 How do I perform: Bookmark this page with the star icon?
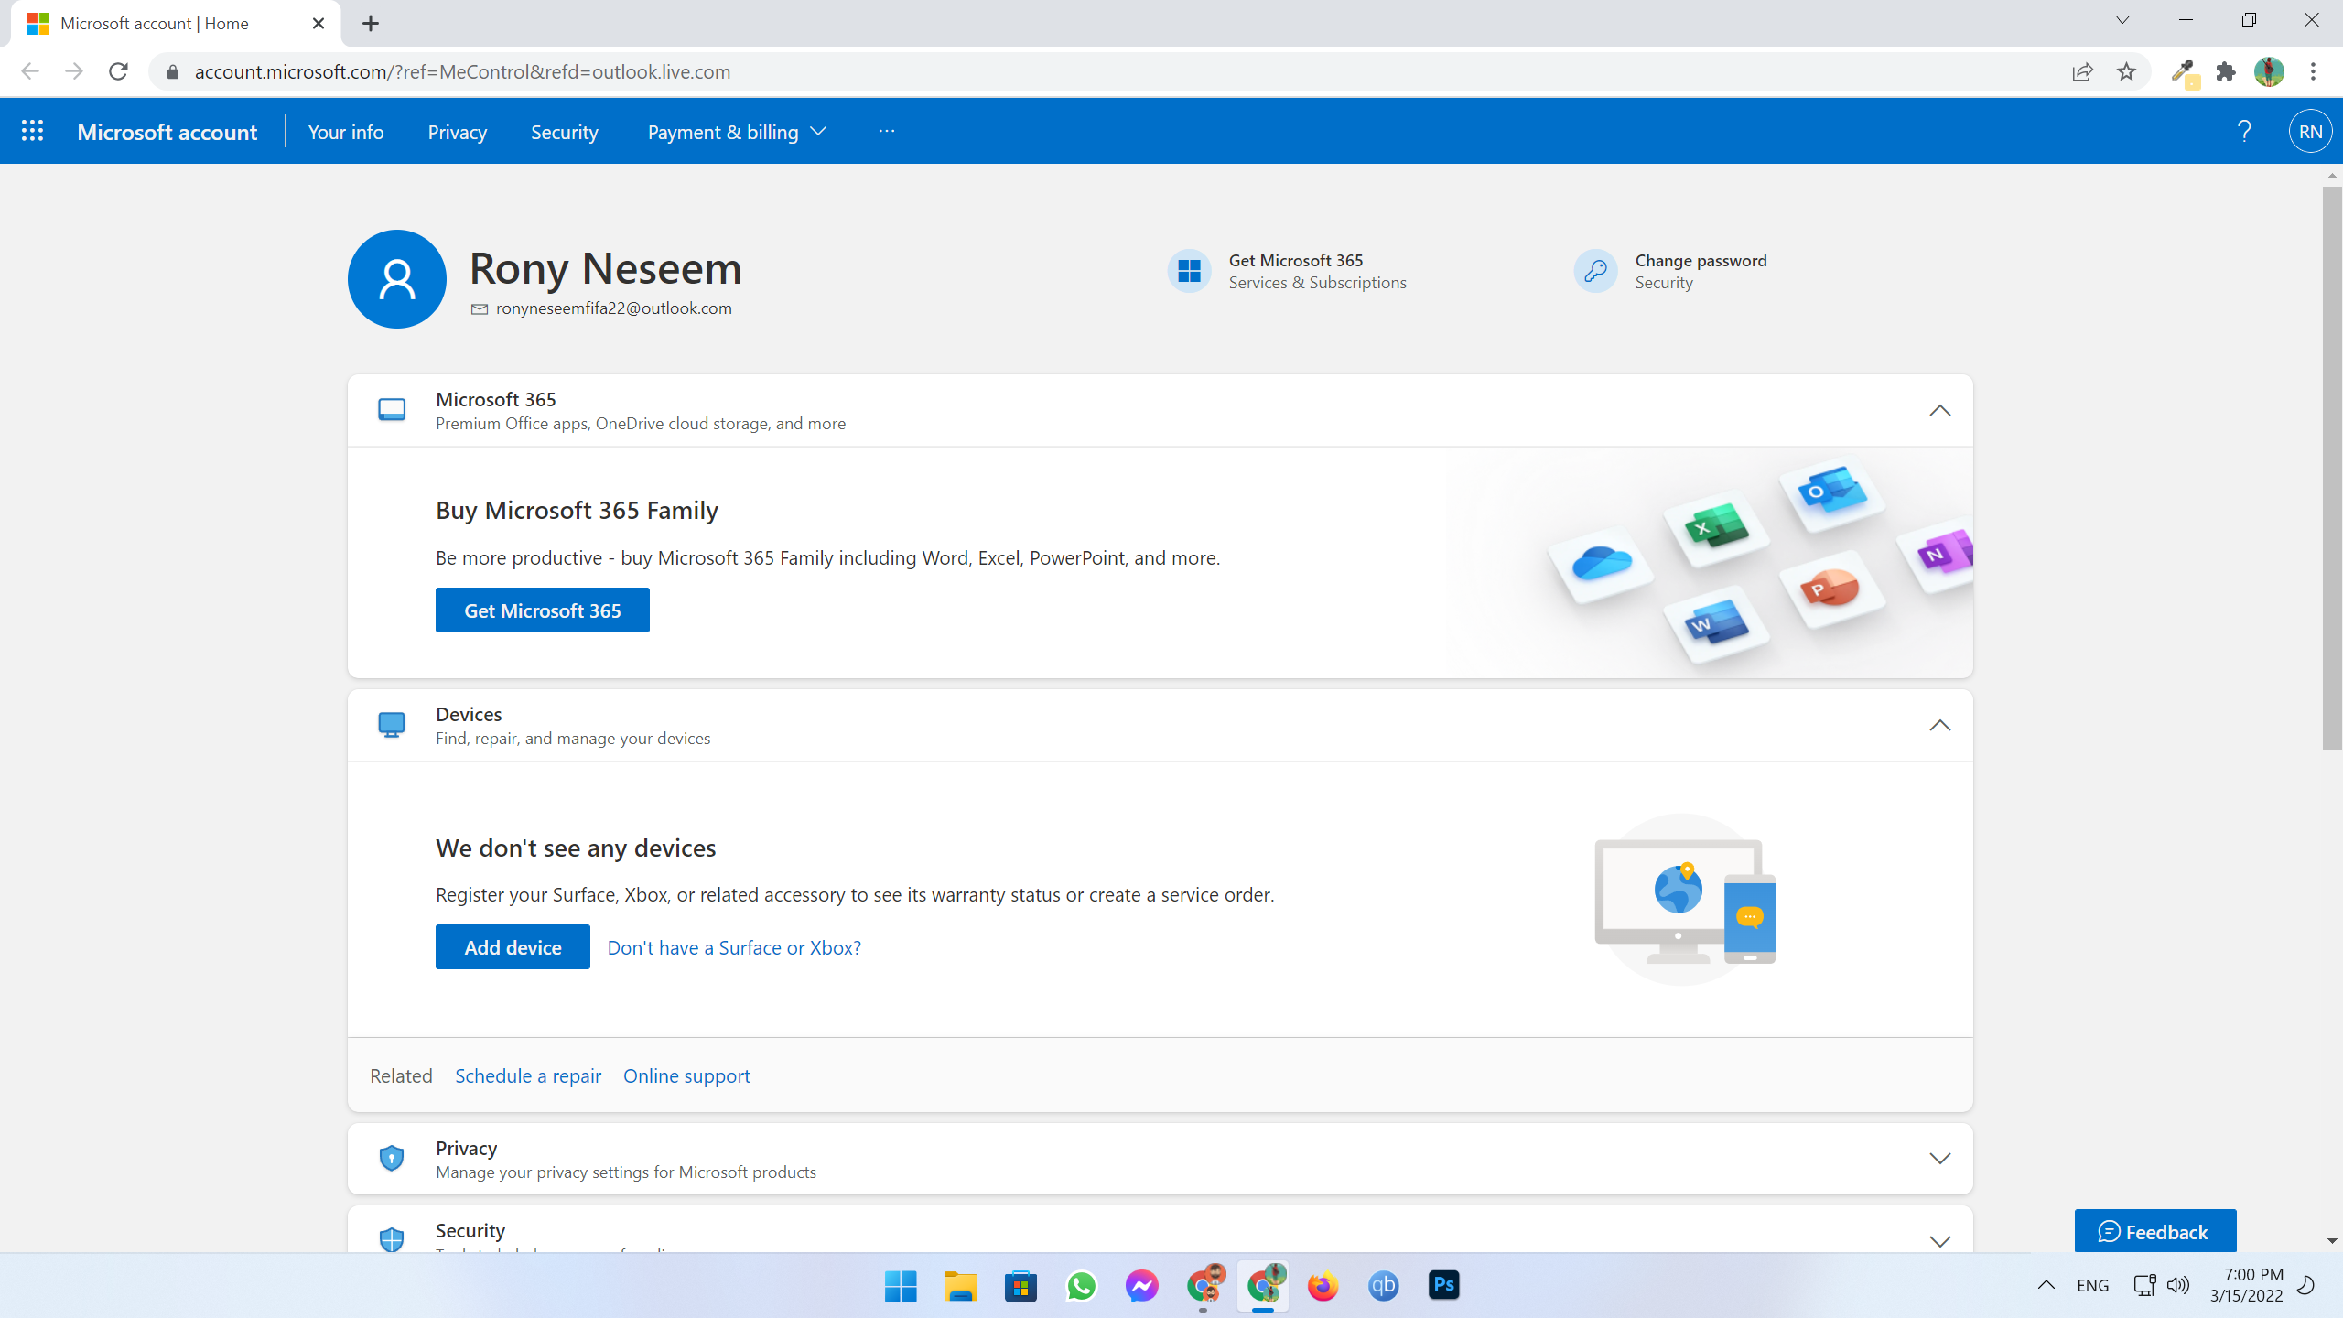pos(2126,71)
